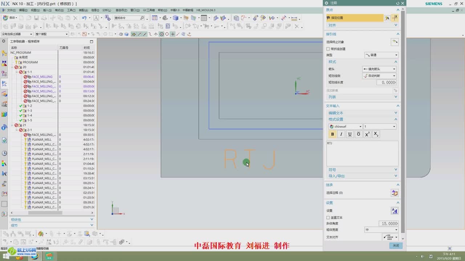
Task: Reset the 注释 dialog
Action: click(x=398, y=3)
